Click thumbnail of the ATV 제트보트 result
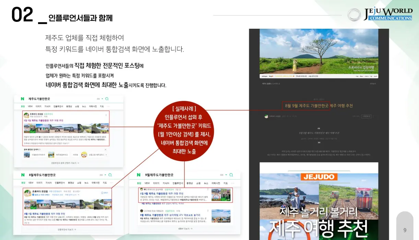Screen dimensions: 419x240 click(x=221, y=216)
